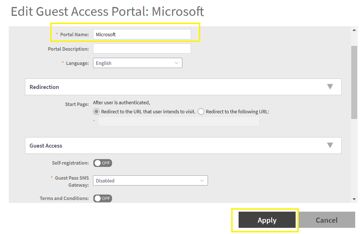The width and height of the screenshot is (360, 234).
Task: Open the Guest Pass SMS Gateway dropdown
Action: coord(150,181)
